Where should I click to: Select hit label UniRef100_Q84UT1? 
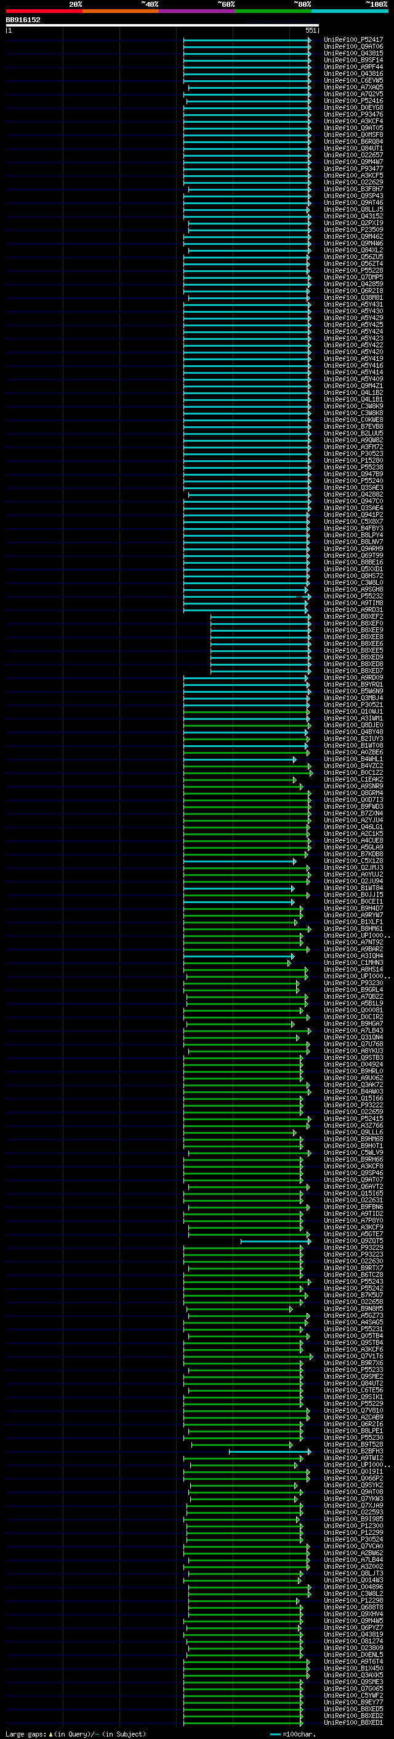click(353, 149)
